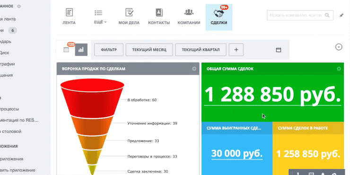Open Приложения sidebar item
The width and height of the screenshot is (350, 175).
tap(12, 159)
